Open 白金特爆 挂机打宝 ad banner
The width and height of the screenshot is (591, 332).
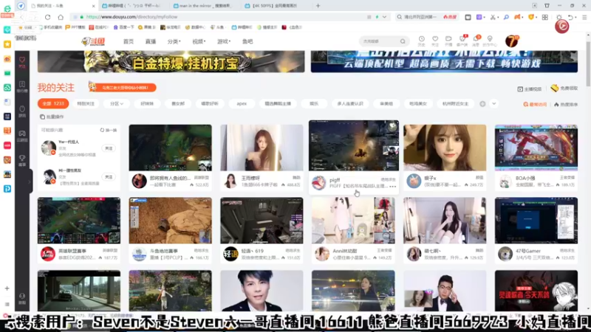click(171, 61)
